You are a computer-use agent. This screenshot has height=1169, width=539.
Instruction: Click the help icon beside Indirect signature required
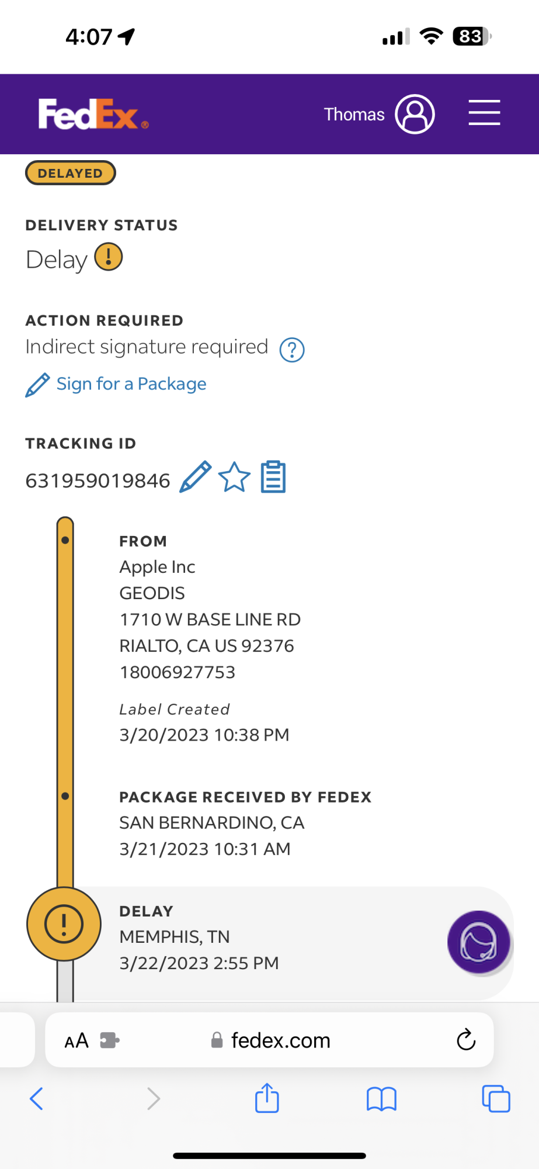pos(292,350)
